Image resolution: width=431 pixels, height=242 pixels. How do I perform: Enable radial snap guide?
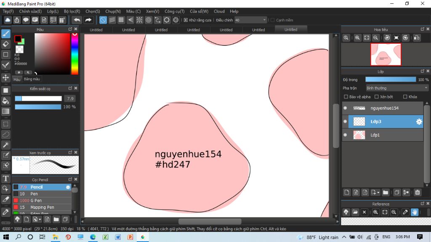[139, 20]
